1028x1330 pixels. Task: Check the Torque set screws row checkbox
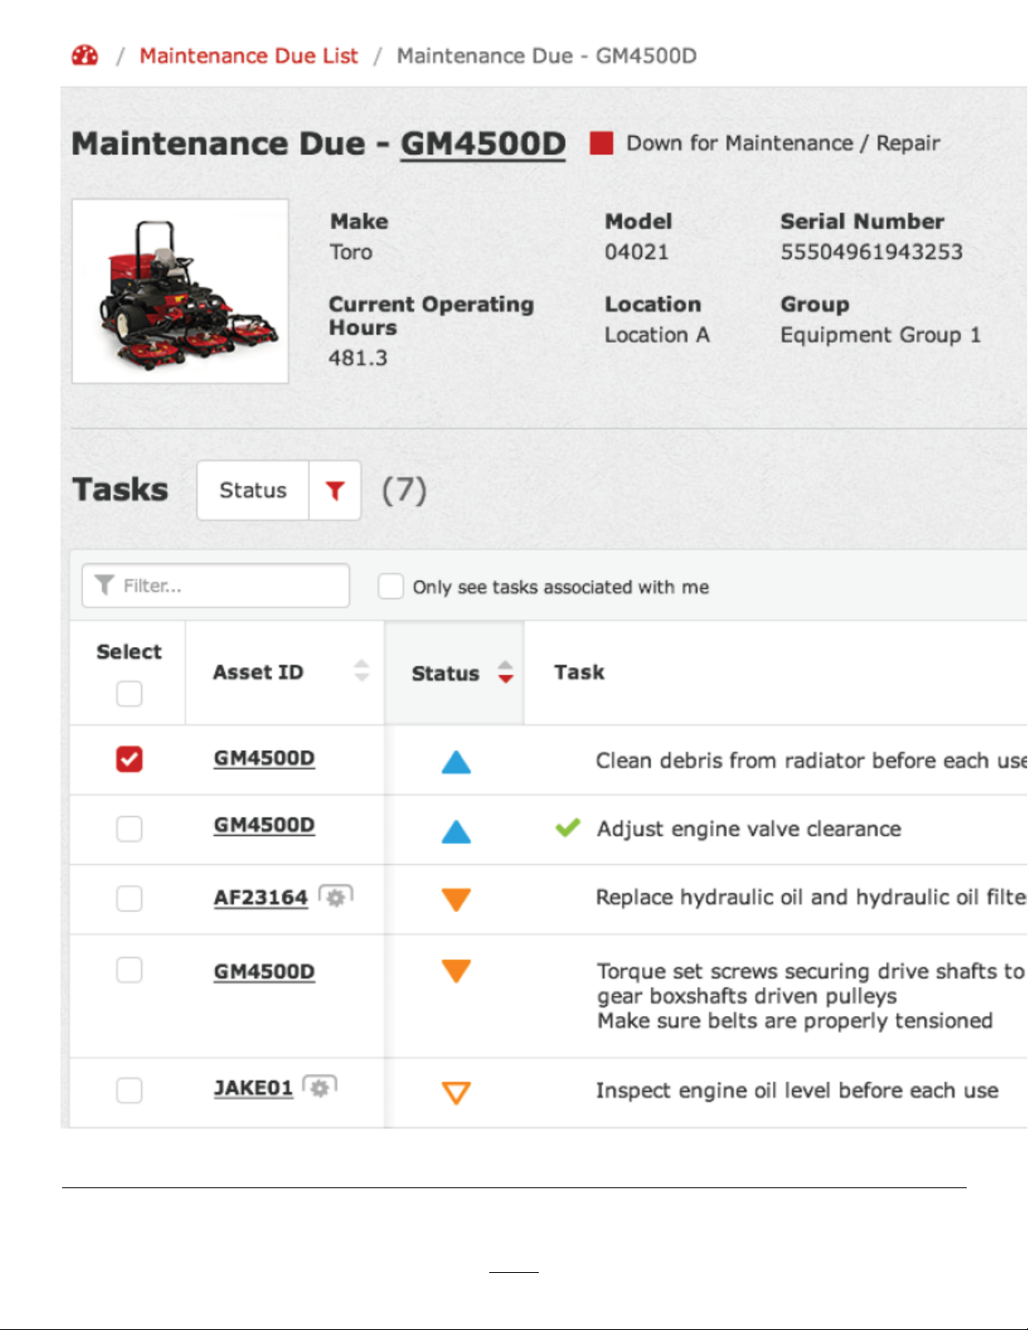[x=129, y=970]
